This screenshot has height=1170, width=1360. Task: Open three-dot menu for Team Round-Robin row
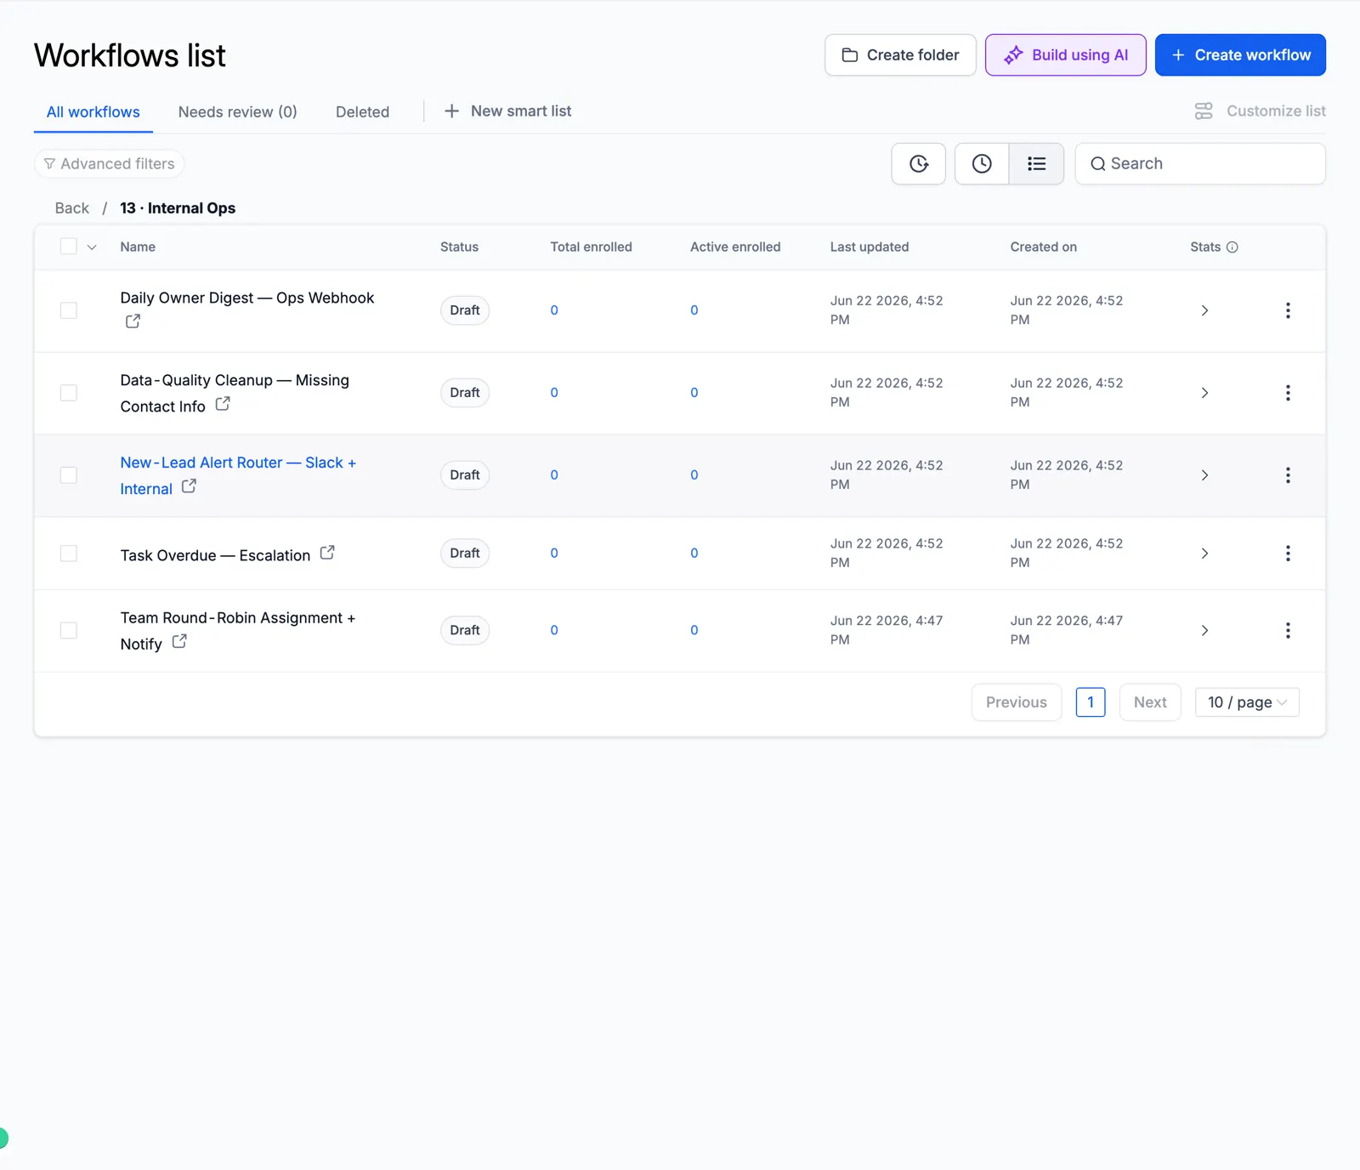(1288, 630)
